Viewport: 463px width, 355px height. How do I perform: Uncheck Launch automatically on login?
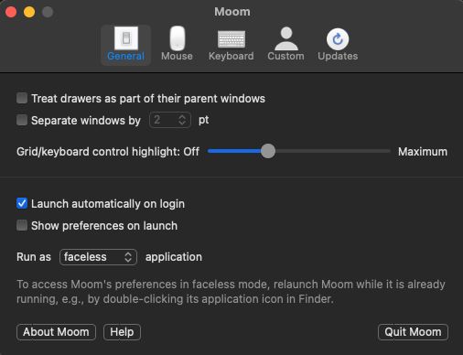pyautogui.click(x=22, y=203)
